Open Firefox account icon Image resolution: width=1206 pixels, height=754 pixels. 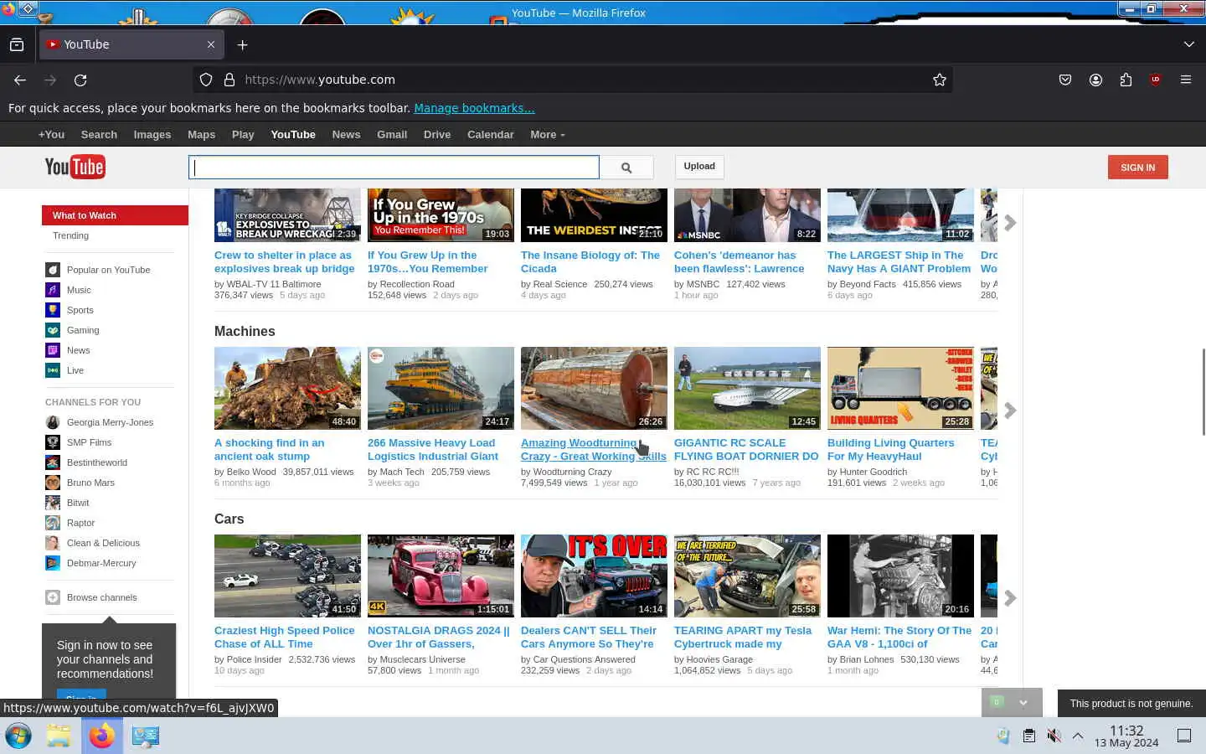pyautogui.click(x=1095, y=80)
